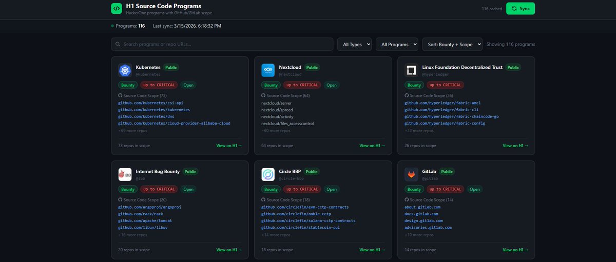616x262 pixels.
Task: Click +14 more repos in Circle BBP card
Action: pyautogui.click(x=276, y=234)
